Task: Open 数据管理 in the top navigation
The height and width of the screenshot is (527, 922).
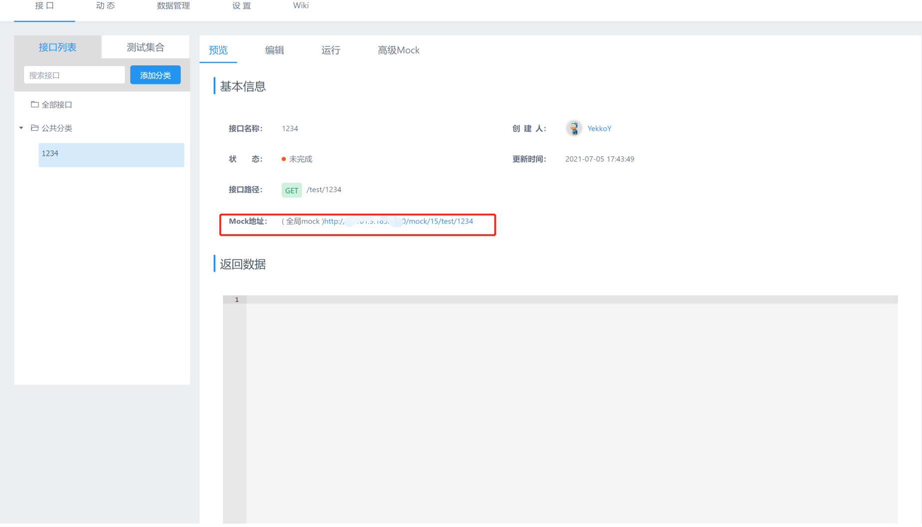Action: click(173, 6)
